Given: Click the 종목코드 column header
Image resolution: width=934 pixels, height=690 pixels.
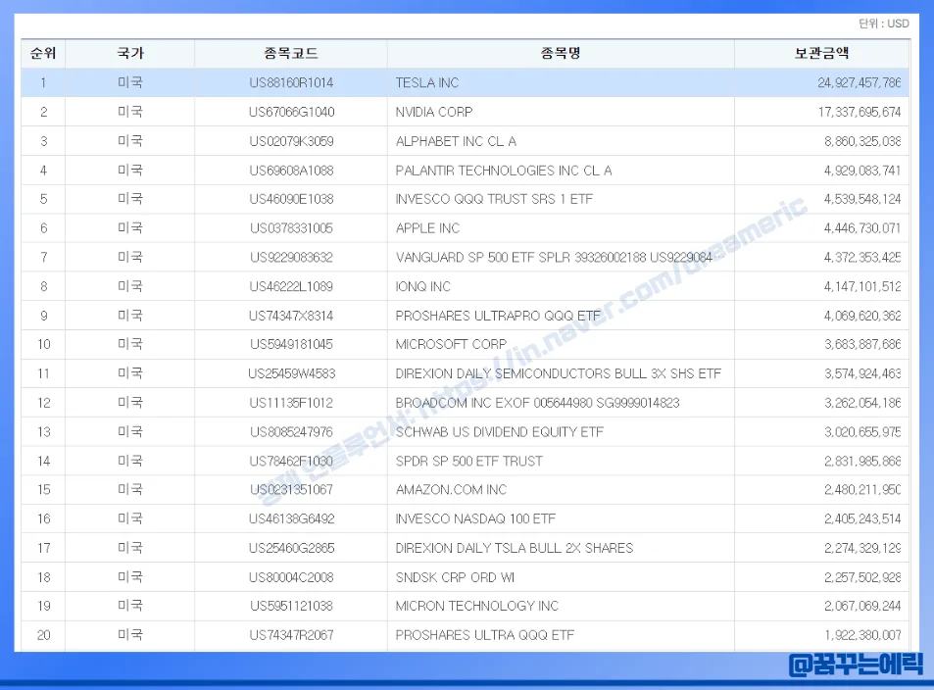Looking at the screenshot, I should pyautogui.click(x=291, y=53).
